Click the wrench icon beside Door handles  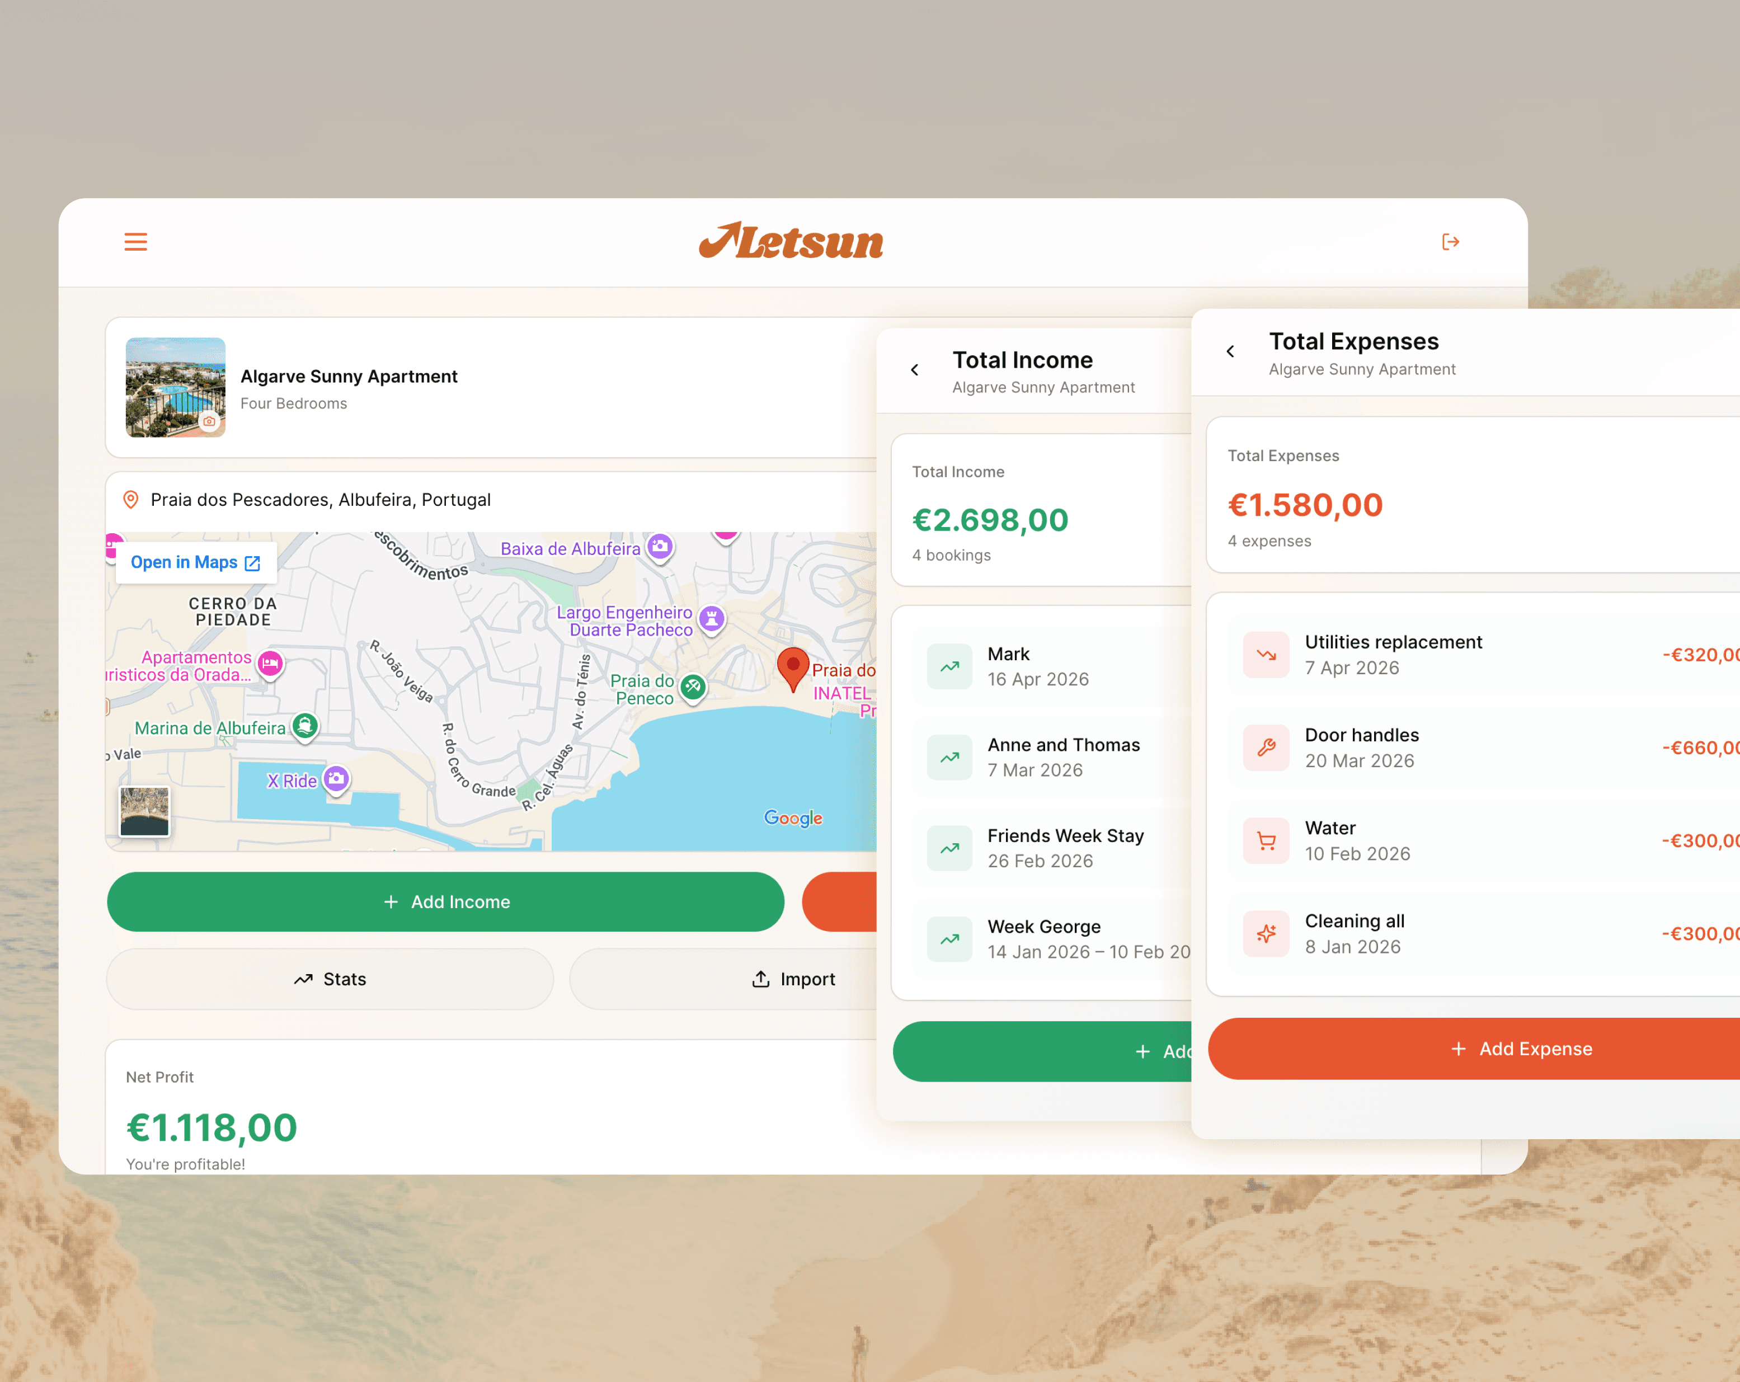(1266, 748)
